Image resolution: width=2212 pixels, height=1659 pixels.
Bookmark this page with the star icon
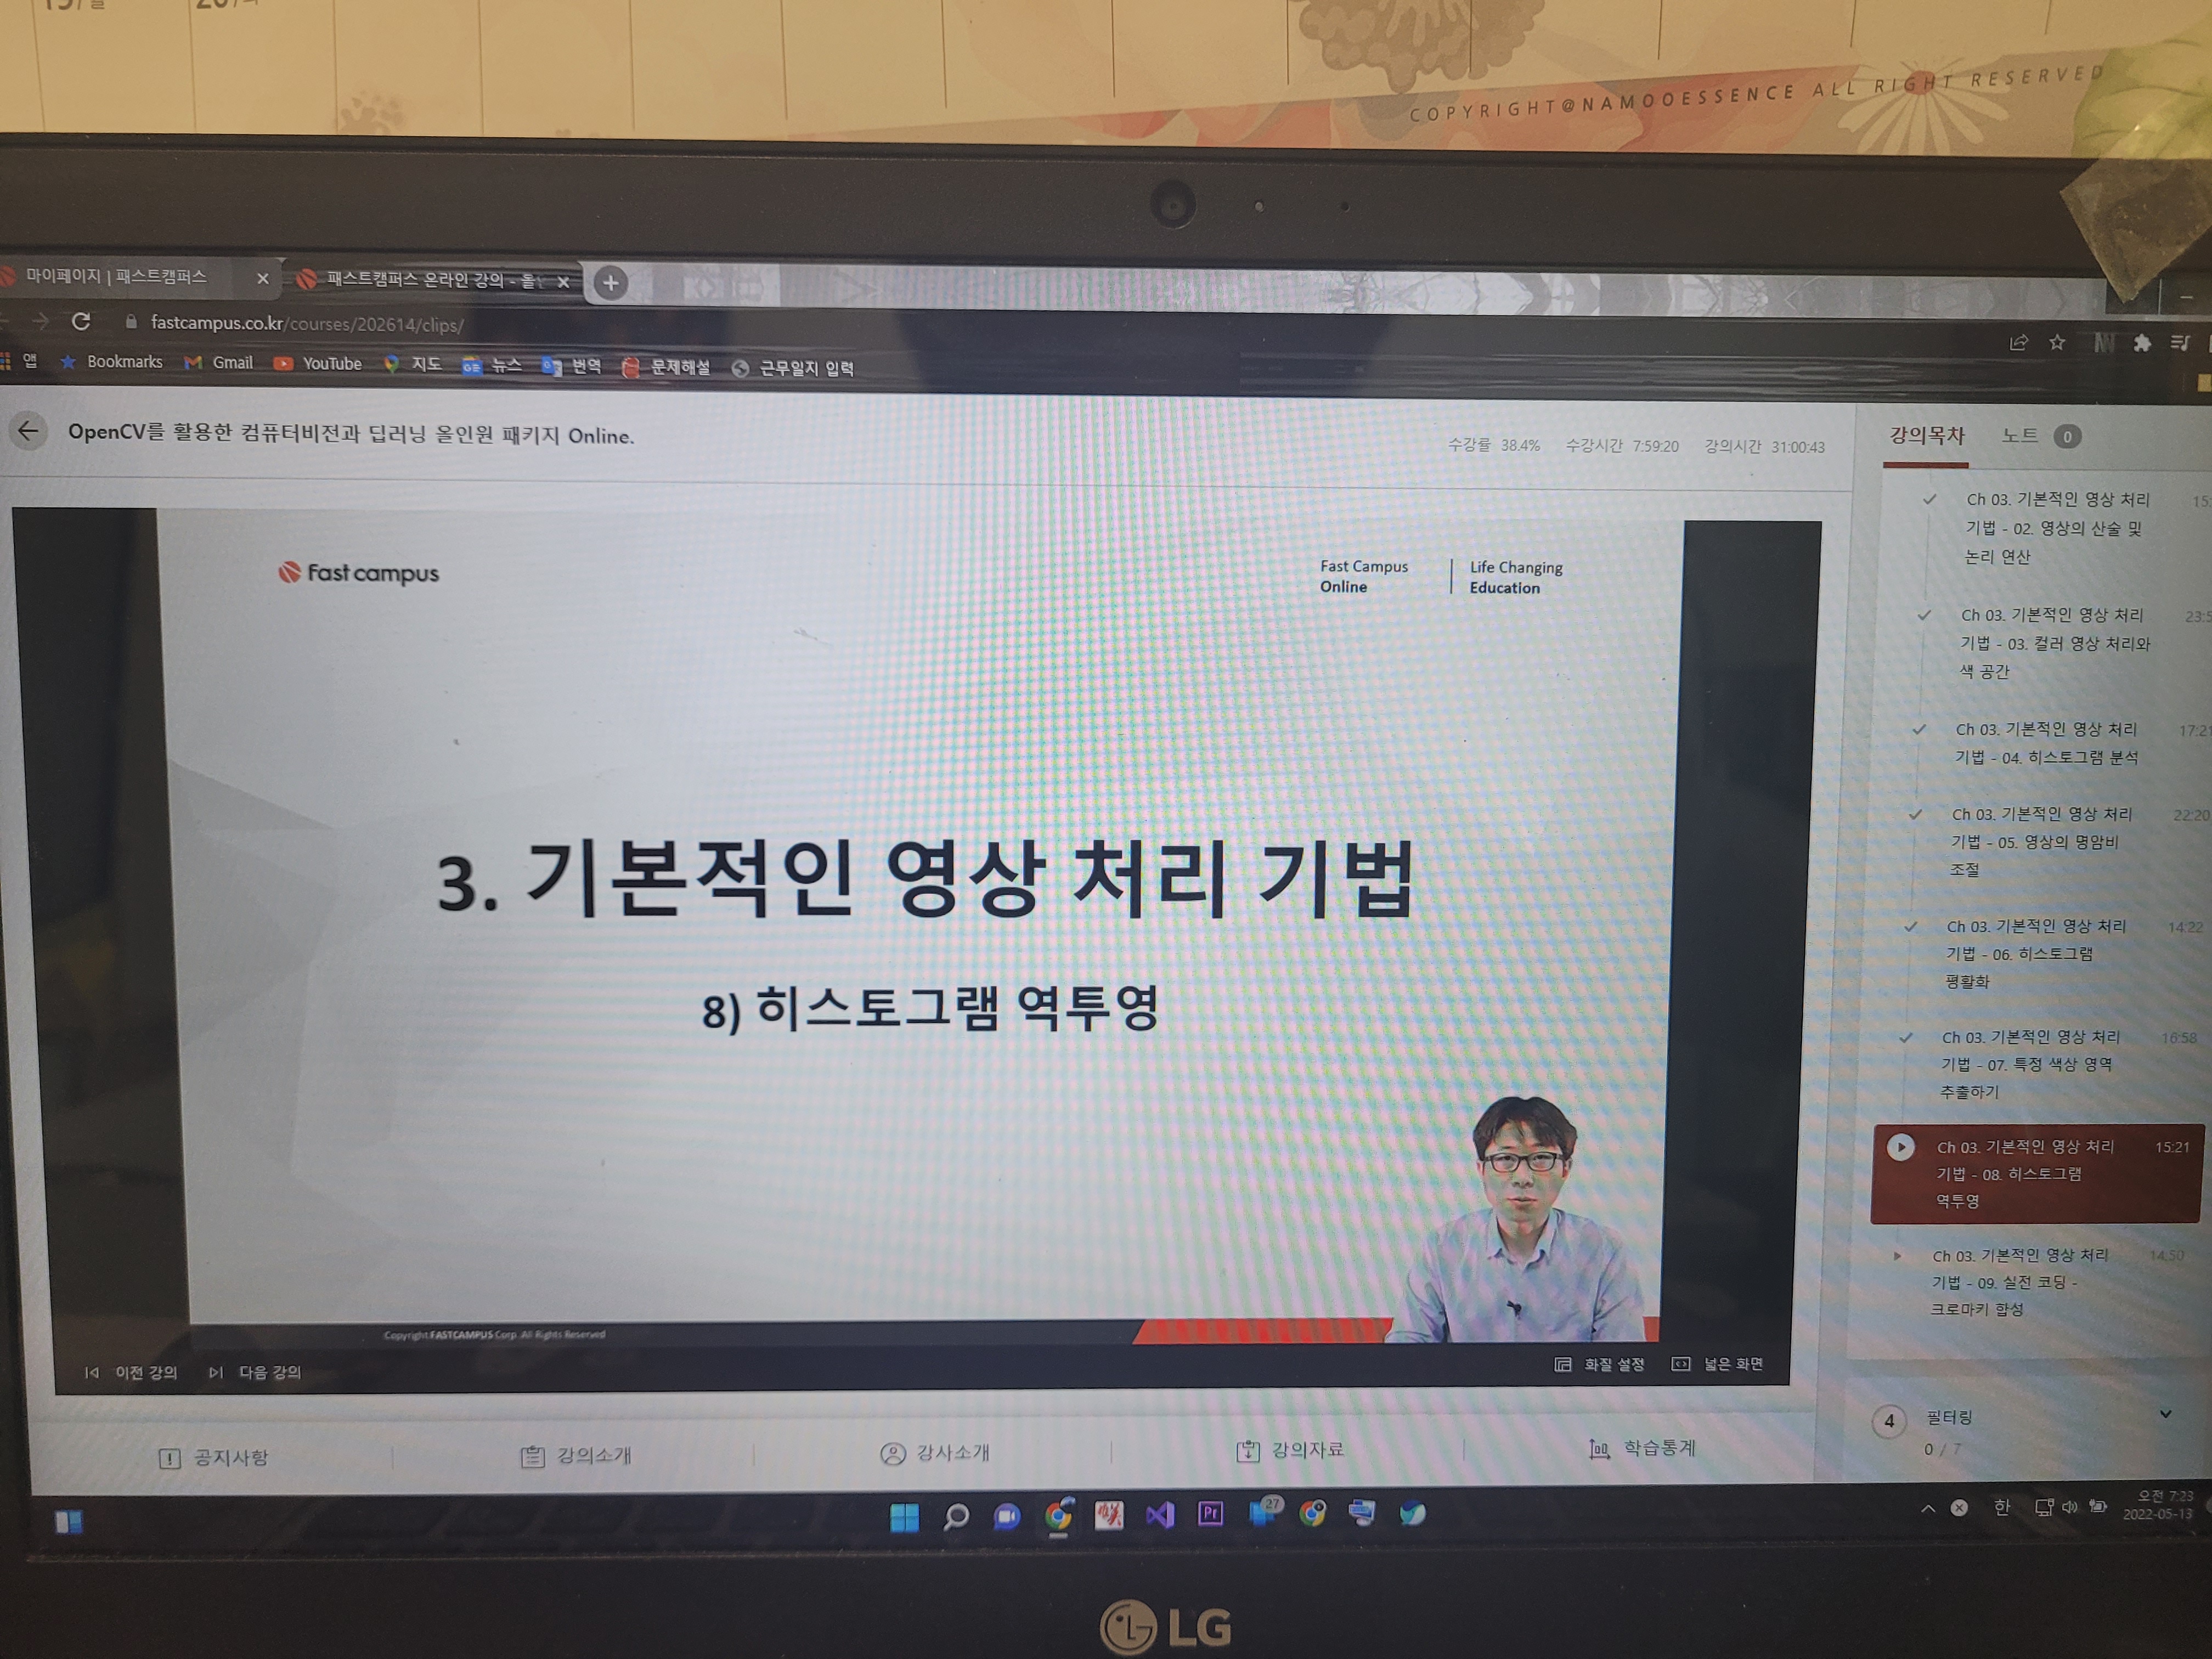point(2057,343)
